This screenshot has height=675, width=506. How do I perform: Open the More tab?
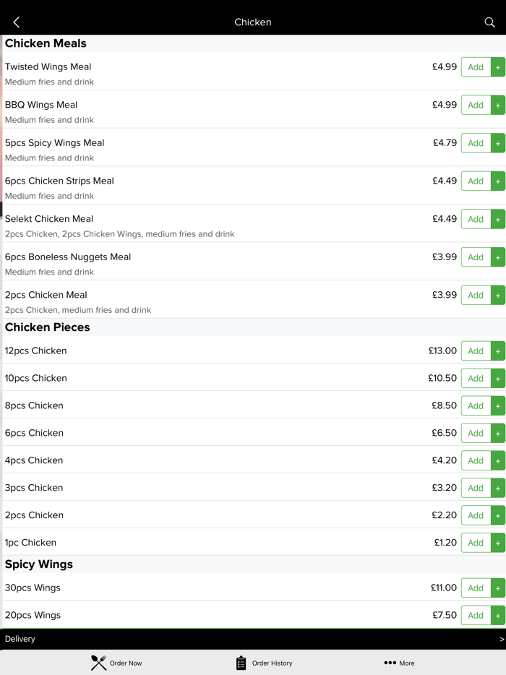point(399,663)
